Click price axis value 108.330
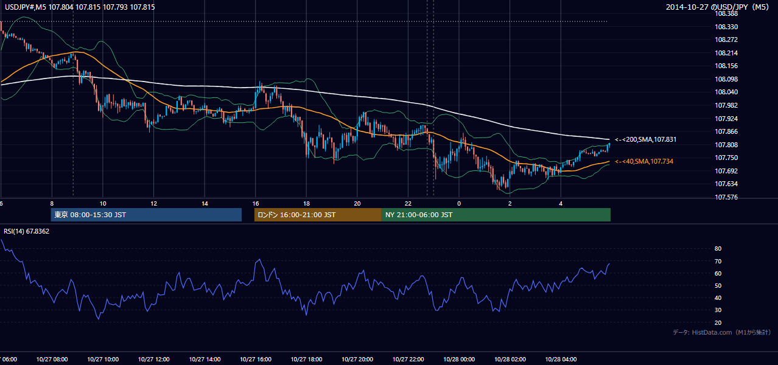Screen dimensions: 778x365 (726, 27)
